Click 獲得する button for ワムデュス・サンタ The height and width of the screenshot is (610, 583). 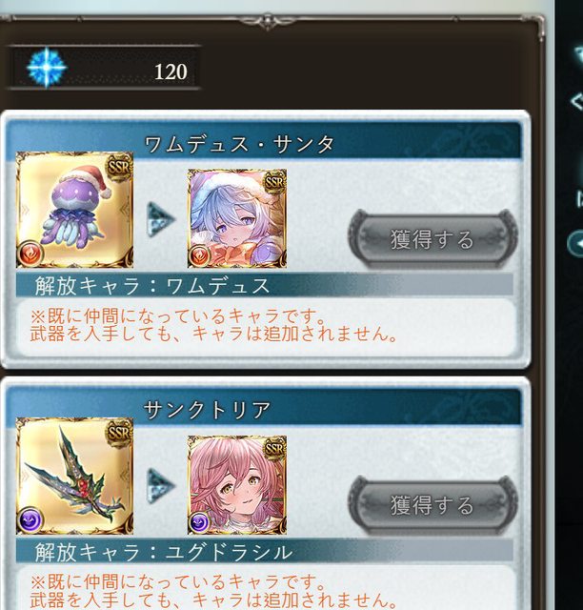pyautogui.click(x=432, y=239)
